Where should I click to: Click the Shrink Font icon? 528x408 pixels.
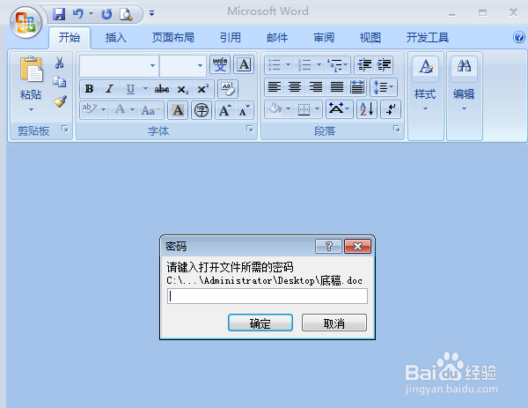pyautogui.click(x=244, y=110)
